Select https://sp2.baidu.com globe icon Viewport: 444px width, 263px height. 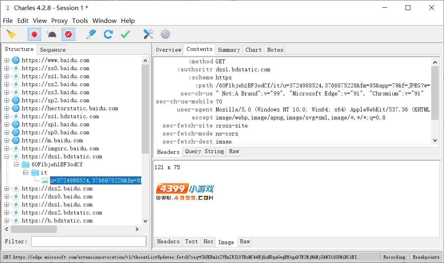coord(16,100)
